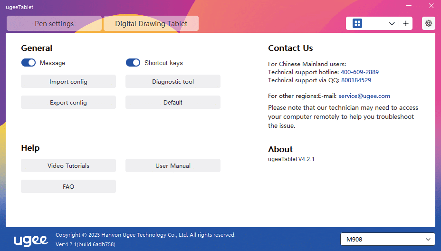441x251 pixels.
Task: Close the ugeeTablet window
Action: (431, 6)
